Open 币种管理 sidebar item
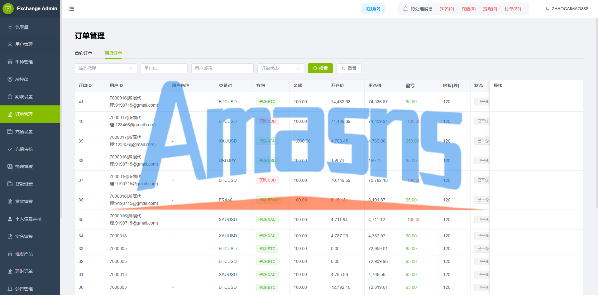598x295 pixels. [x=30, y=62]
